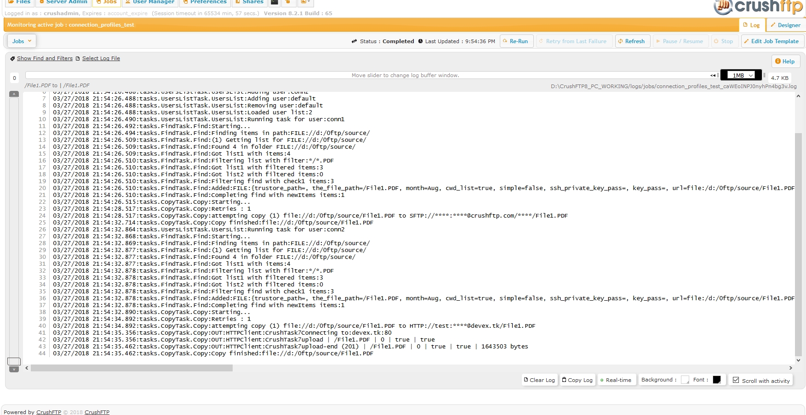Pick the black Font color swatch

716,380
